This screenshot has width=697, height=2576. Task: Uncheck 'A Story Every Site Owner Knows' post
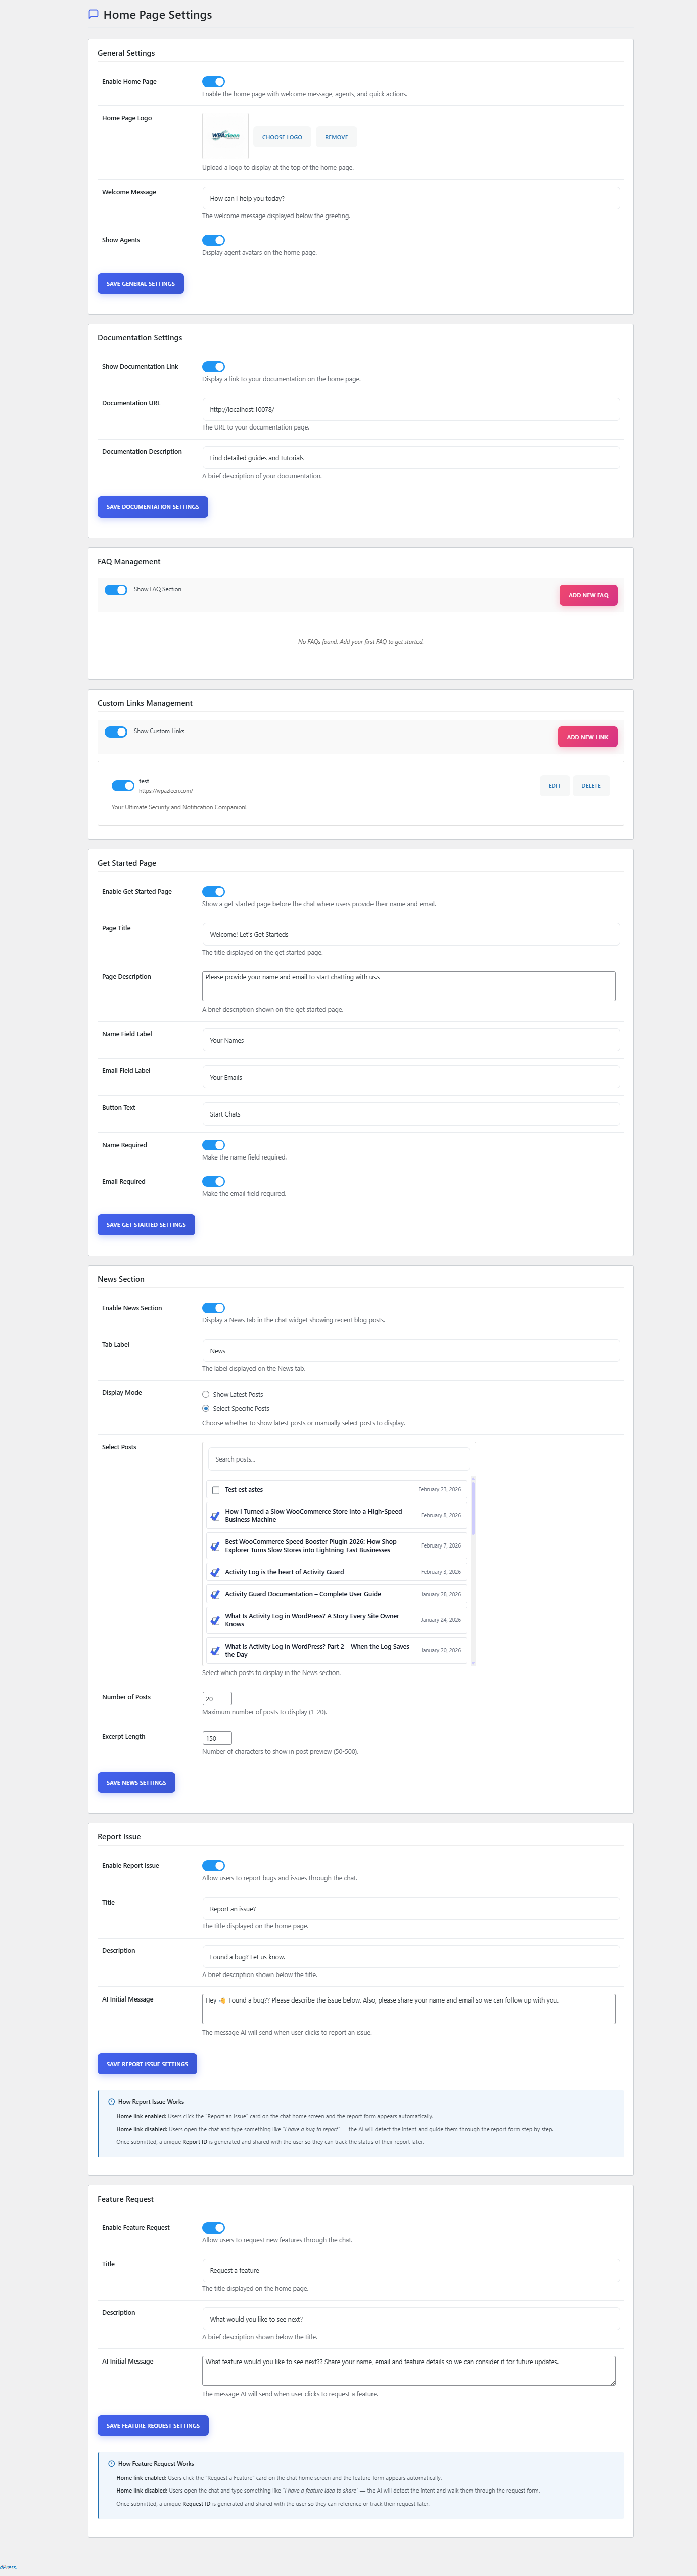click(216, 1620)
